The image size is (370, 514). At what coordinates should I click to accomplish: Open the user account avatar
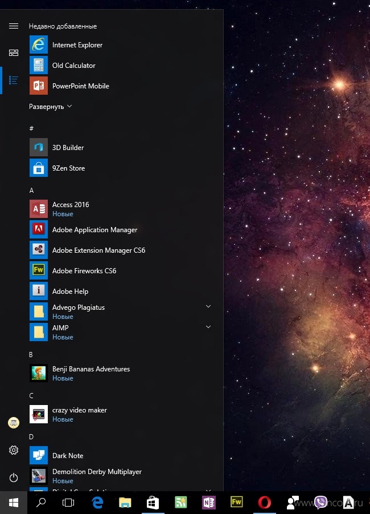click(x=14, y=423)
